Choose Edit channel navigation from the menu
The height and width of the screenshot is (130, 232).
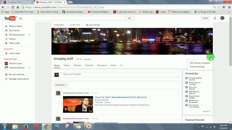200,63
